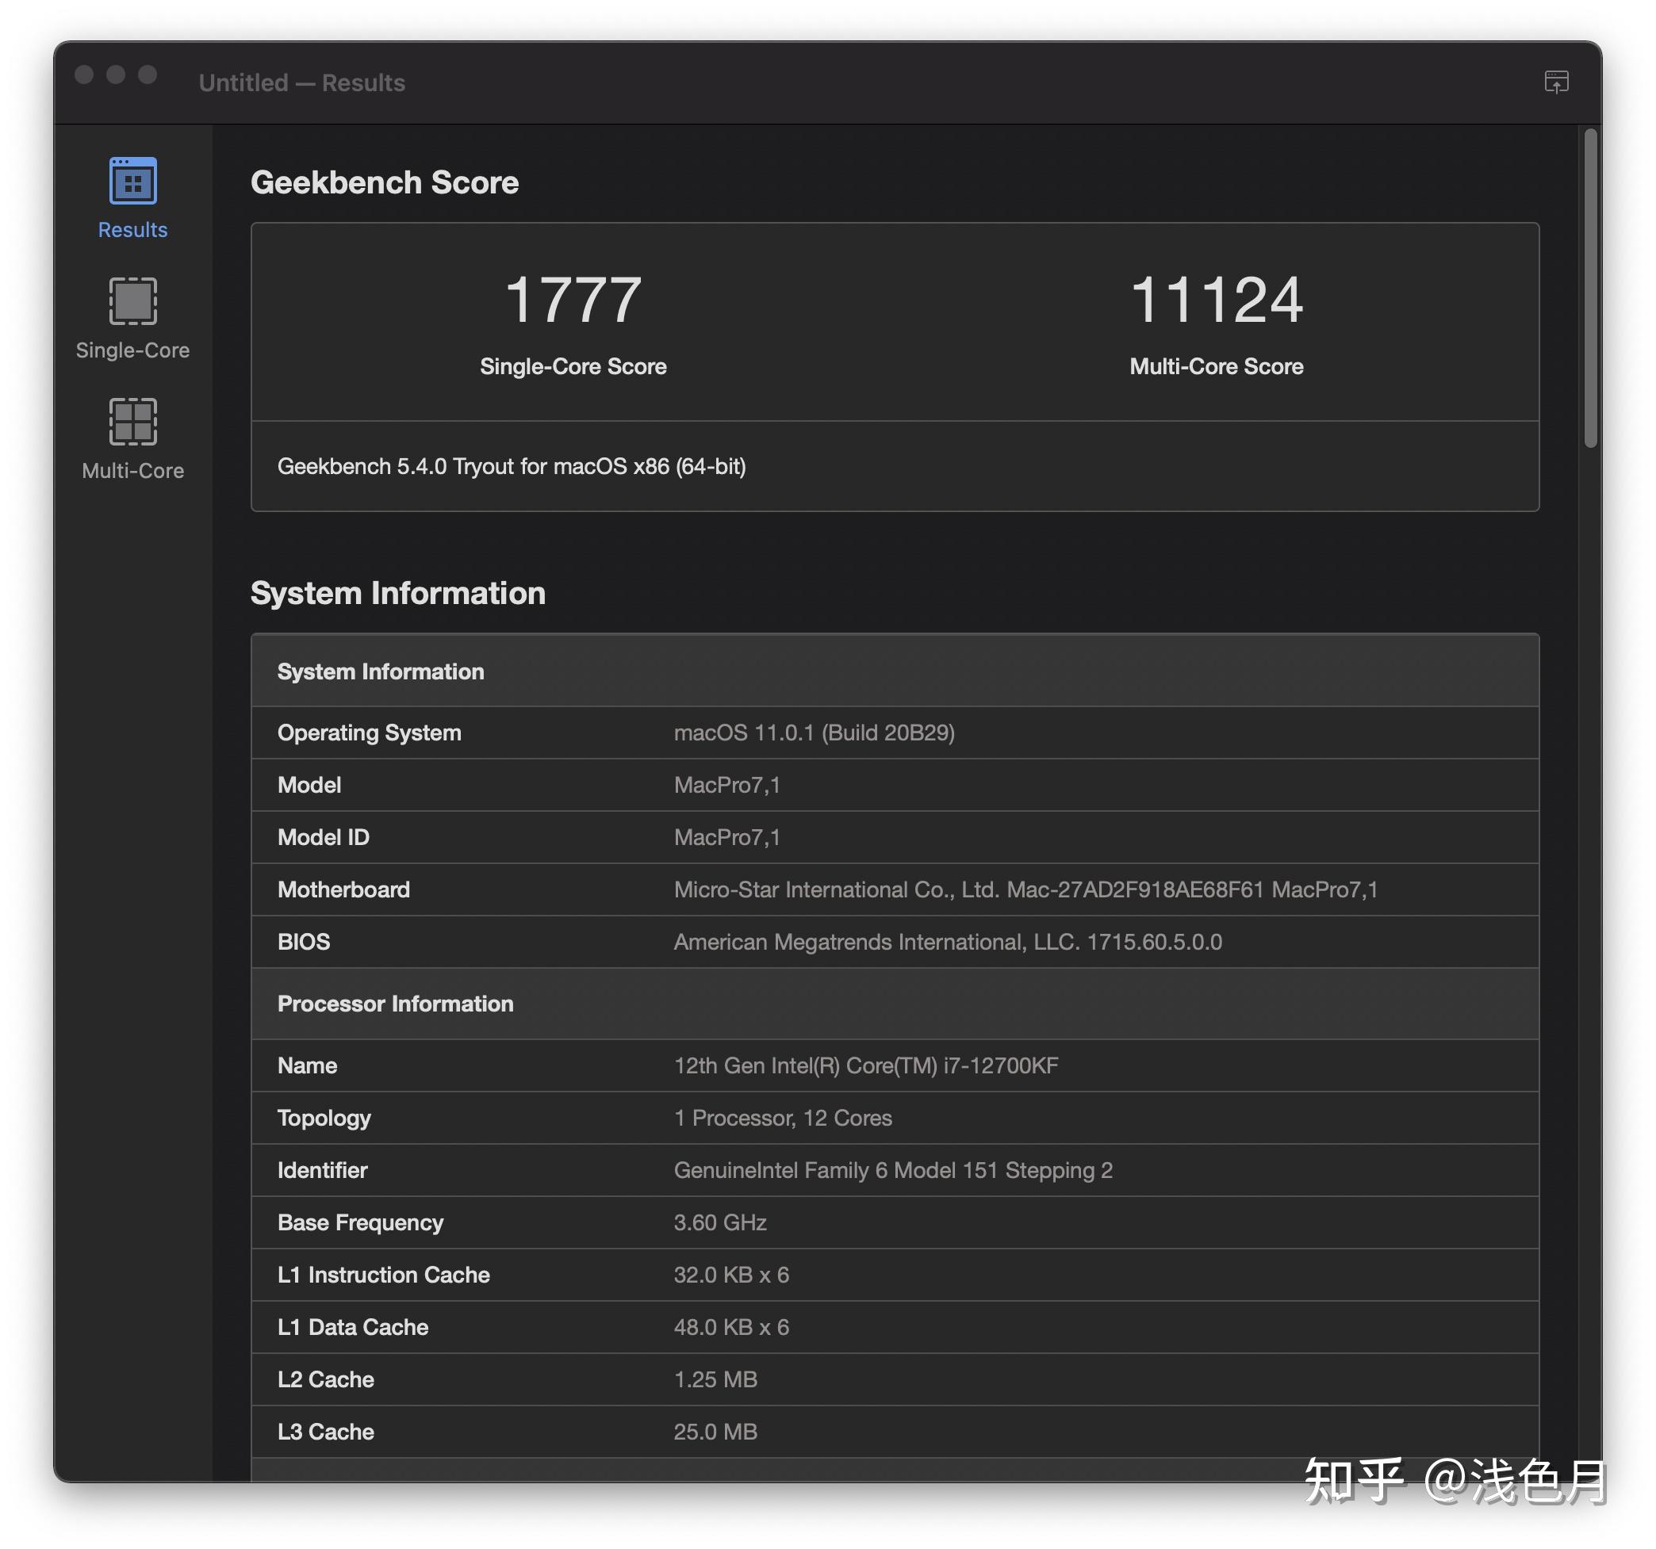The width and height of the screenshot is (1656, 1549).
Task: Click the Multi-Core score value 11124
Action: pos(1216,300)
